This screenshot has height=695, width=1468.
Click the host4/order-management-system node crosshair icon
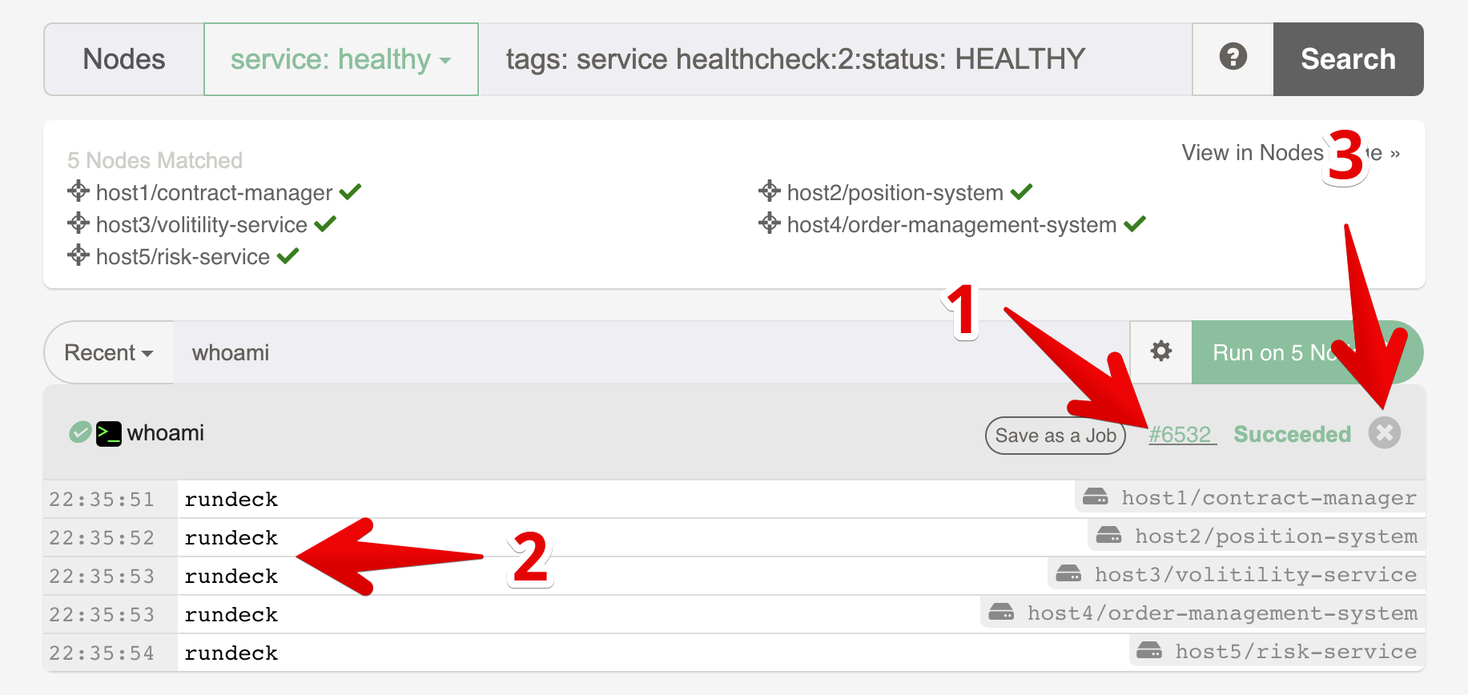tap(770, 223)
